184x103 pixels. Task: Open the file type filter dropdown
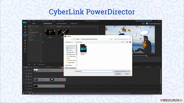[x=122, y=71]
